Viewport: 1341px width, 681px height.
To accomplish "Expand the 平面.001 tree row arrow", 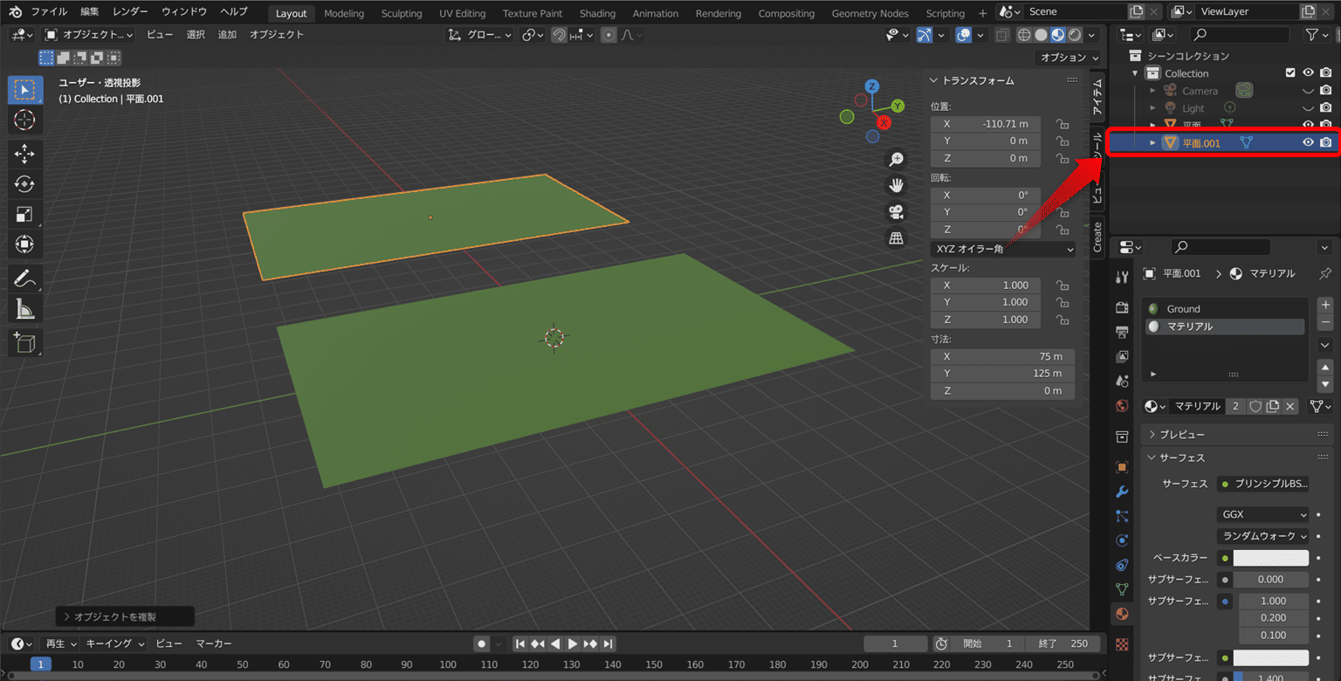I will tap(1152, 142).
